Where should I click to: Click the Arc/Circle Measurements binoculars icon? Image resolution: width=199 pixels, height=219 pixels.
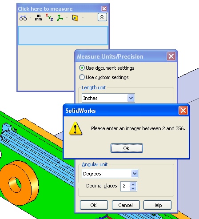click(x=23, y=18)
